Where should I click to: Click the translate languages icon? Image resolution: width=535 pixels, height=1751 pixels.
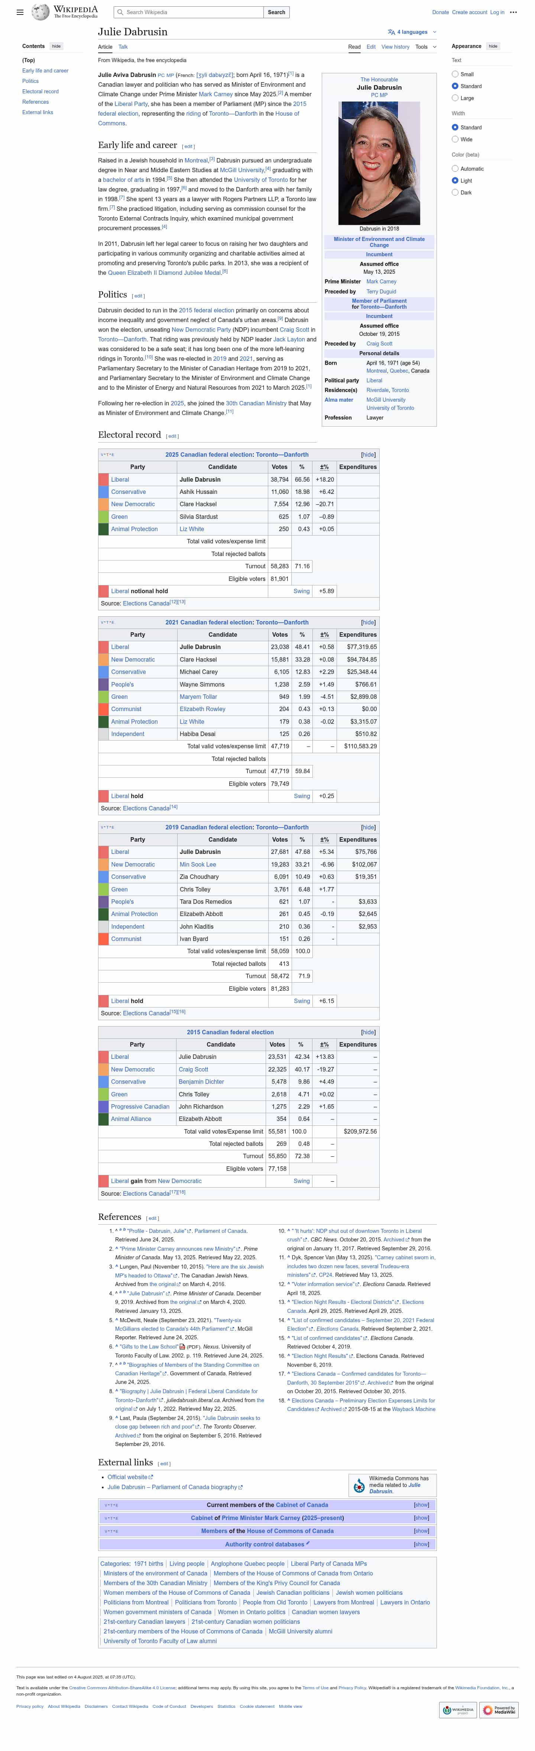391,32
